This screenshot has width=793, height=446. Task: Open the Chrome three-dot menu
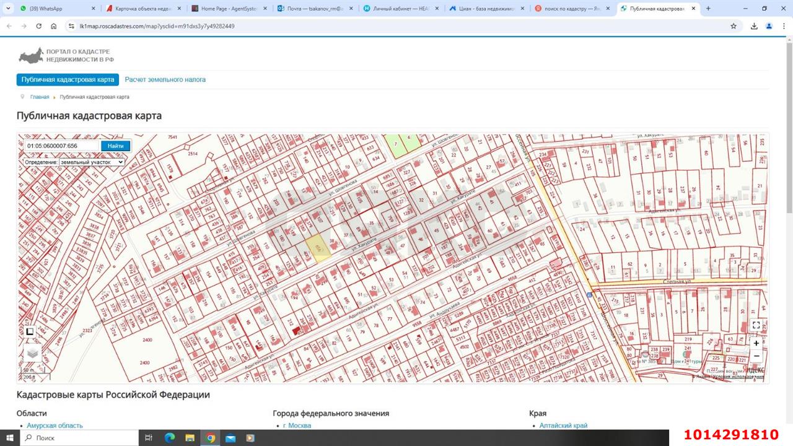(783, 26)
